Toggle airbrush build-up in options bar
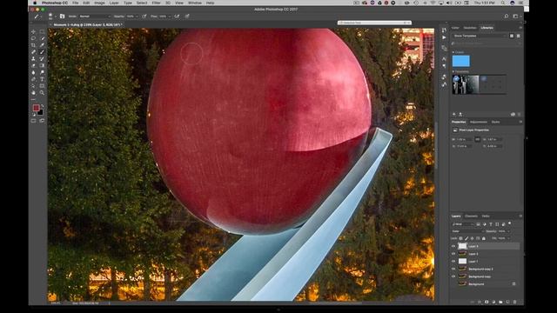Screen dimensions: 557x313 point(177,17)
